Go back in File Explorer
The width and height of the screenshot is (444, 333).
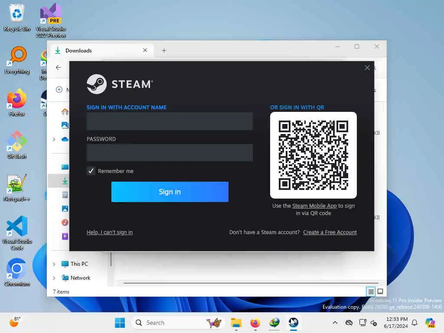pyautogui.click(x=59, y=67)
